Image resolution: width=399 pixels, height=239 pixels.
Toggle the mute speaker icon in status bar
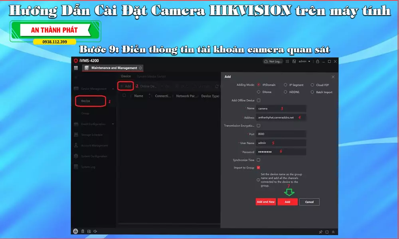click(x=95, y=231)
